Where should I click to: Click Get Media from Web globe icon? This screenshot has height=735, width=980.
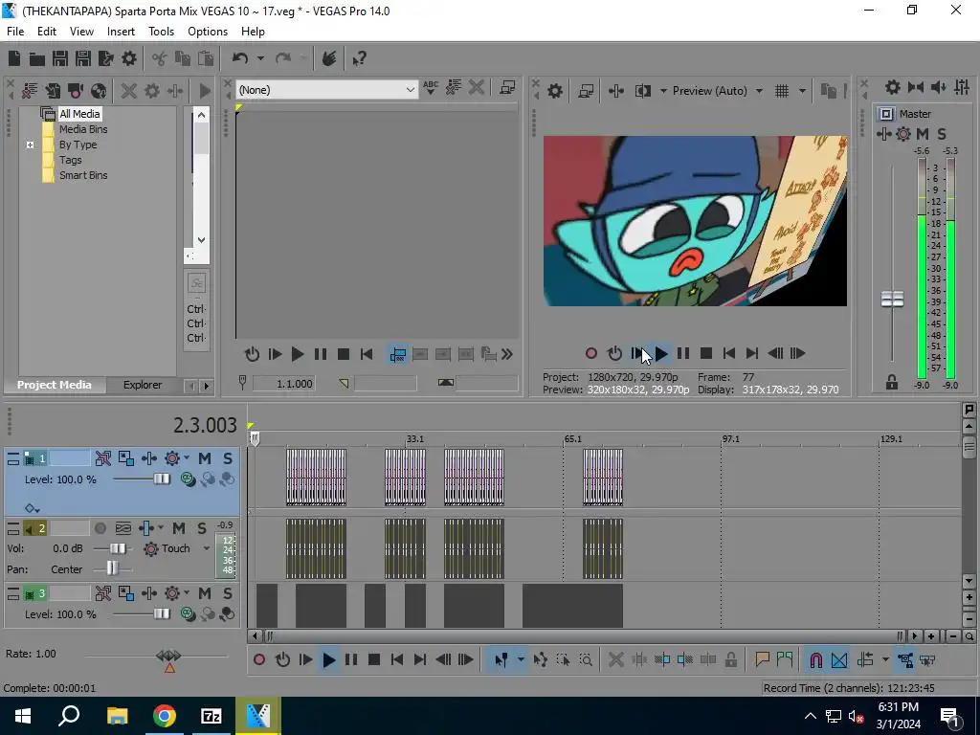99,91
